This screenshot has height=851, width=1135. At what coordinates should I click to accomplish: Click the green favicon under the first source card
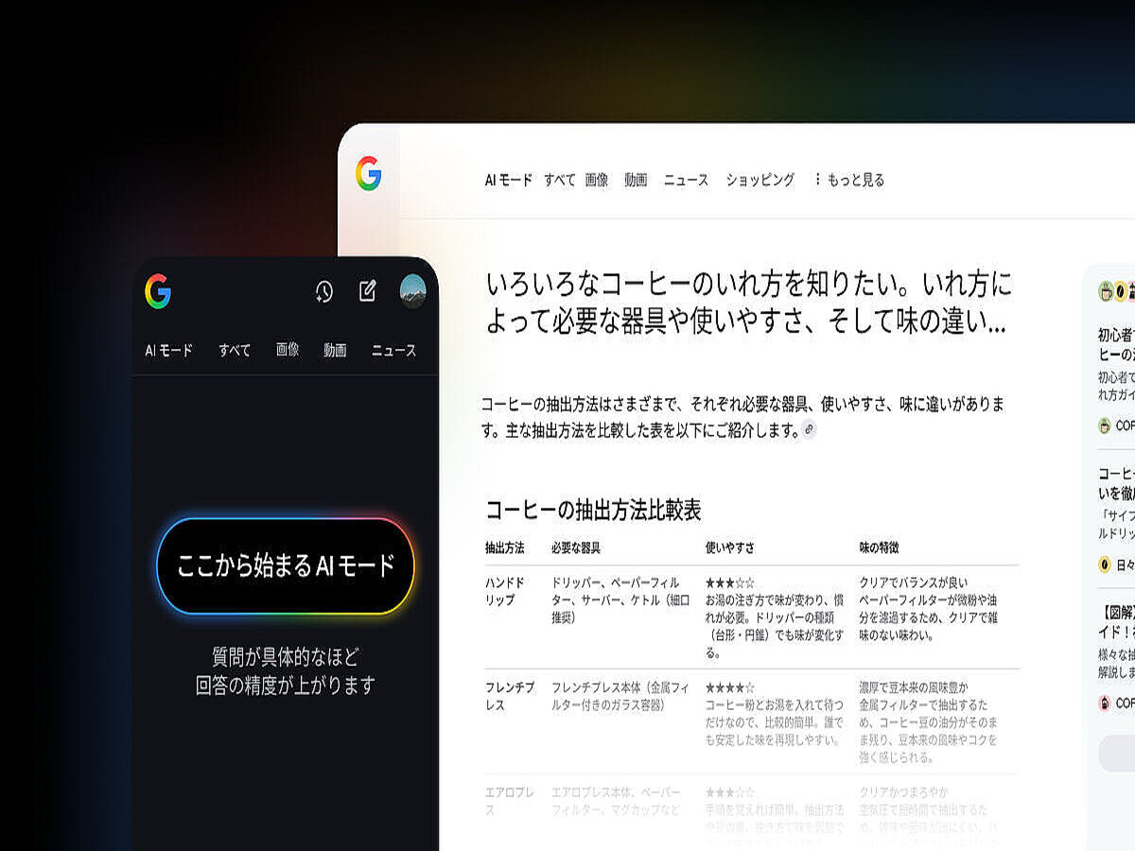click(1104, 425)
